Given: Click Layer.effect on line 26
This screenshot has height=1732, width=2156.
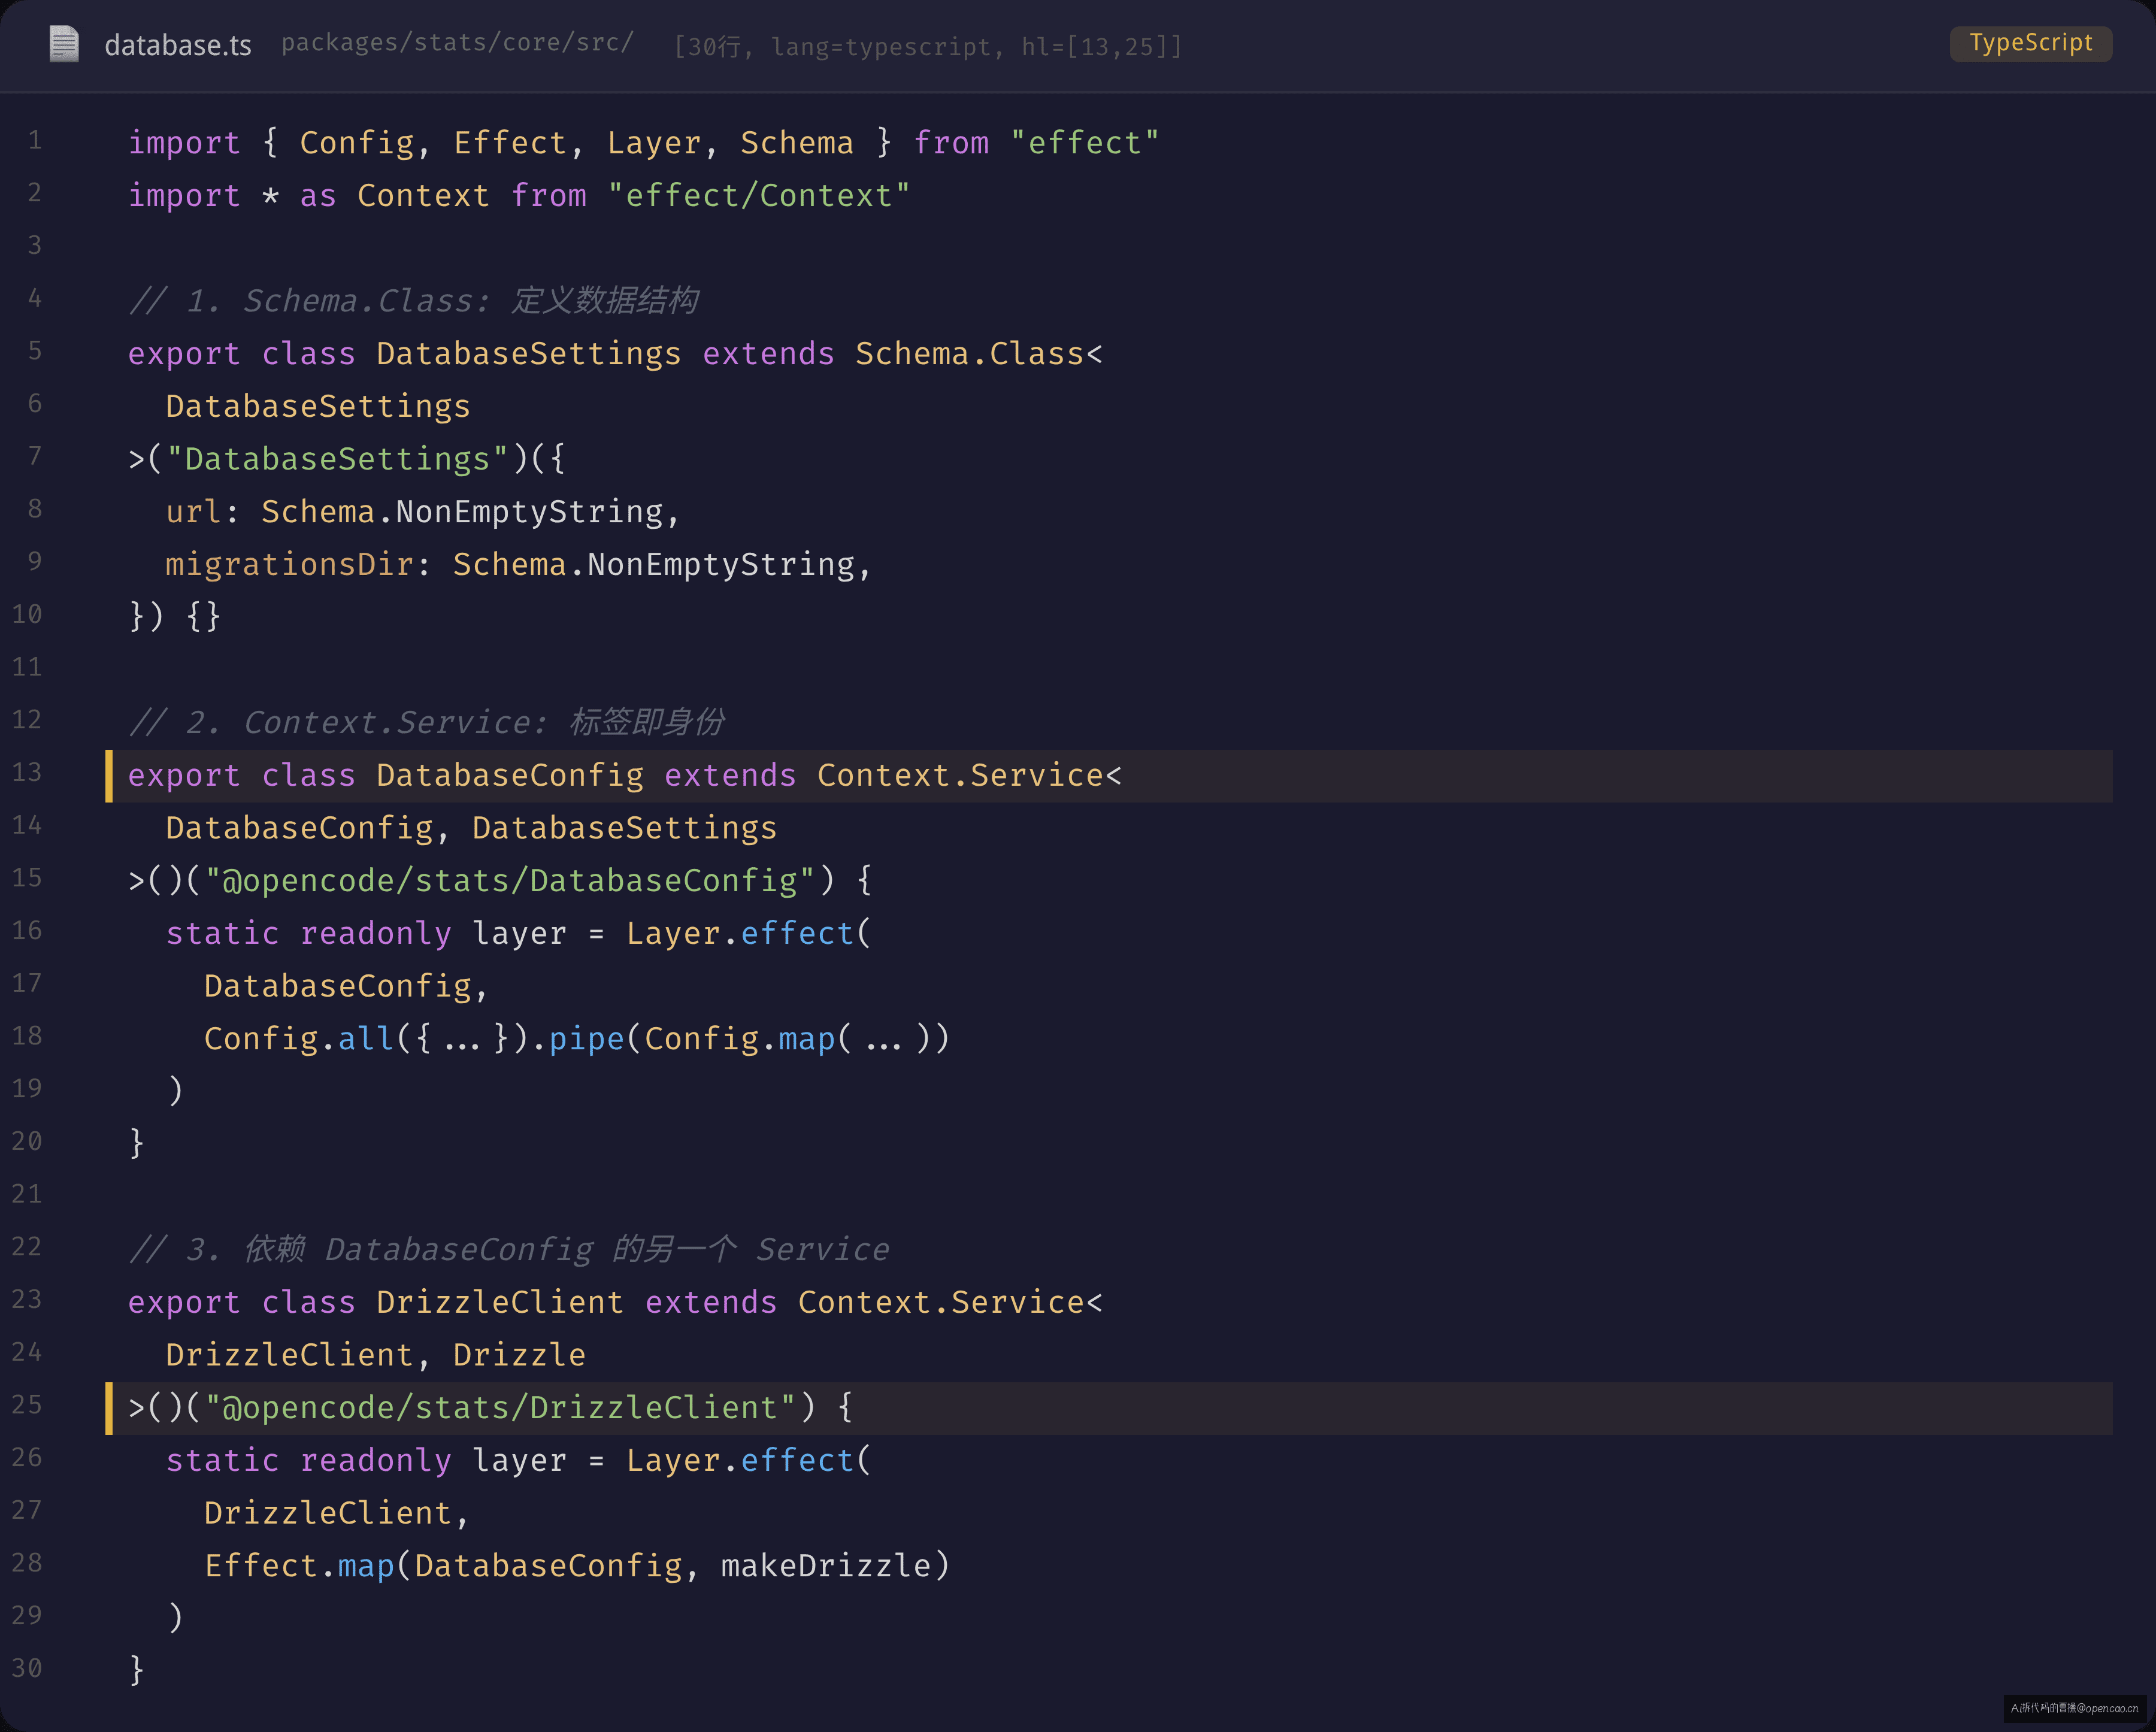Looking at the screenshot, I should tap(740, 1461).
